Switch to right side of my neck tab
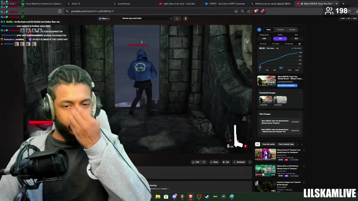Viewport: 358px width, 201px height. click(179, 4)
